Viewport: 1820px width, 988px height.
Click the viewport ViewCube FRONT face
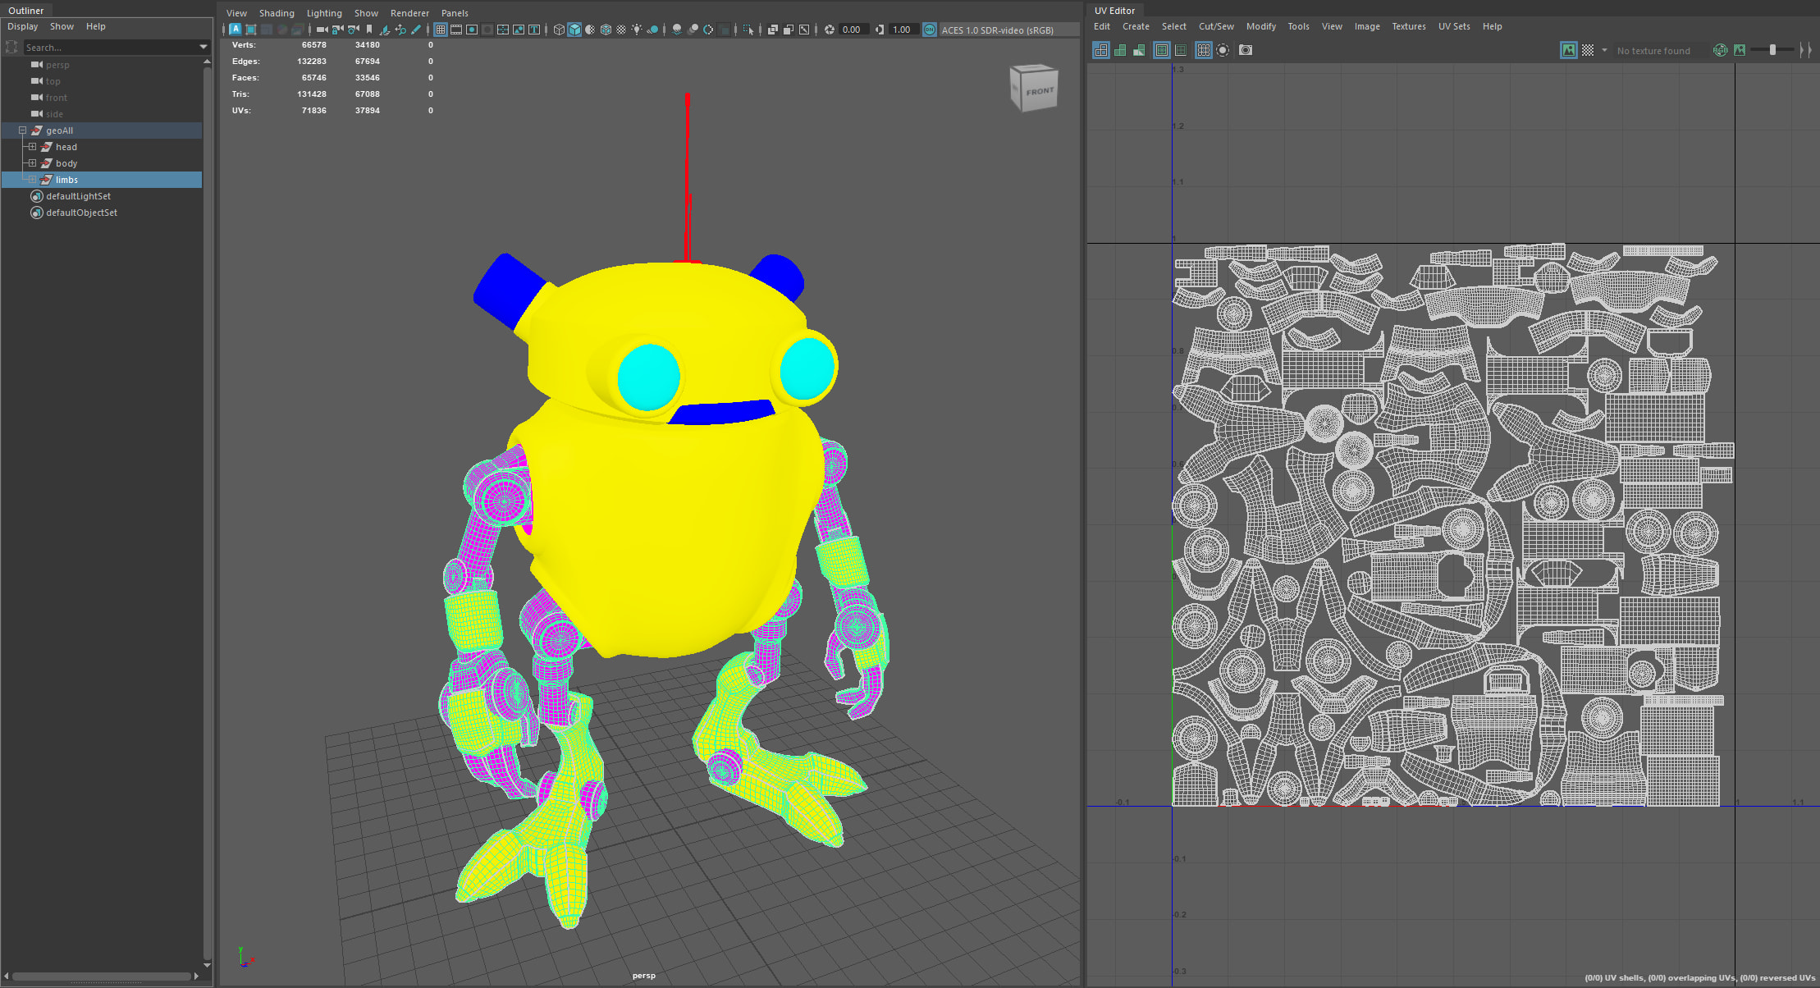click(x=1038, y=91)
